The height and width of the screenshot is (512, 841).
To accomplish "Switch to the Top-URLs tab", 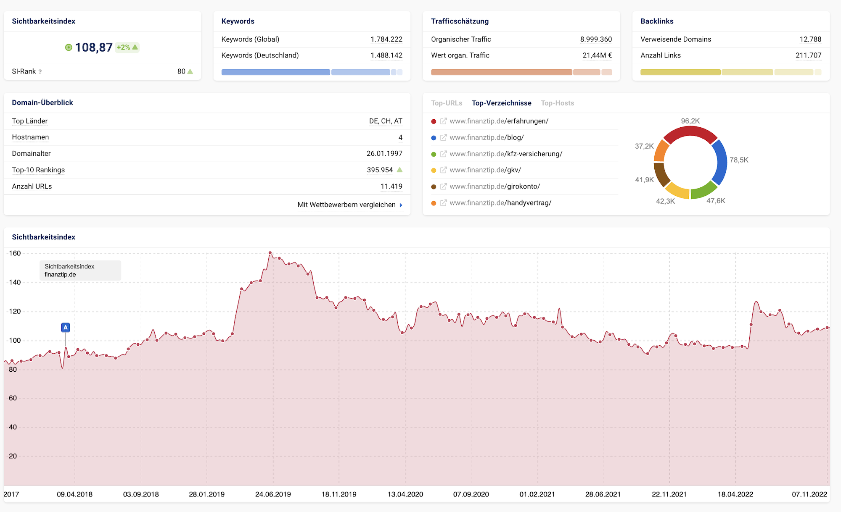I will coord(447,103).
